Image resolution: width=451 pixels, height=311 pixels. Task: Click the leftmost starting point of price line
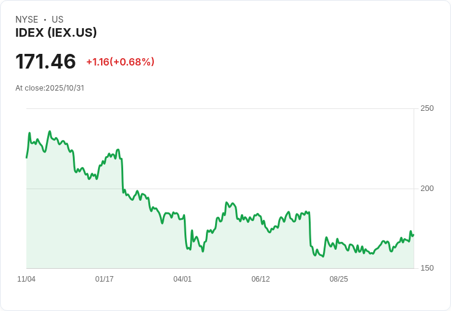[27, 157]
